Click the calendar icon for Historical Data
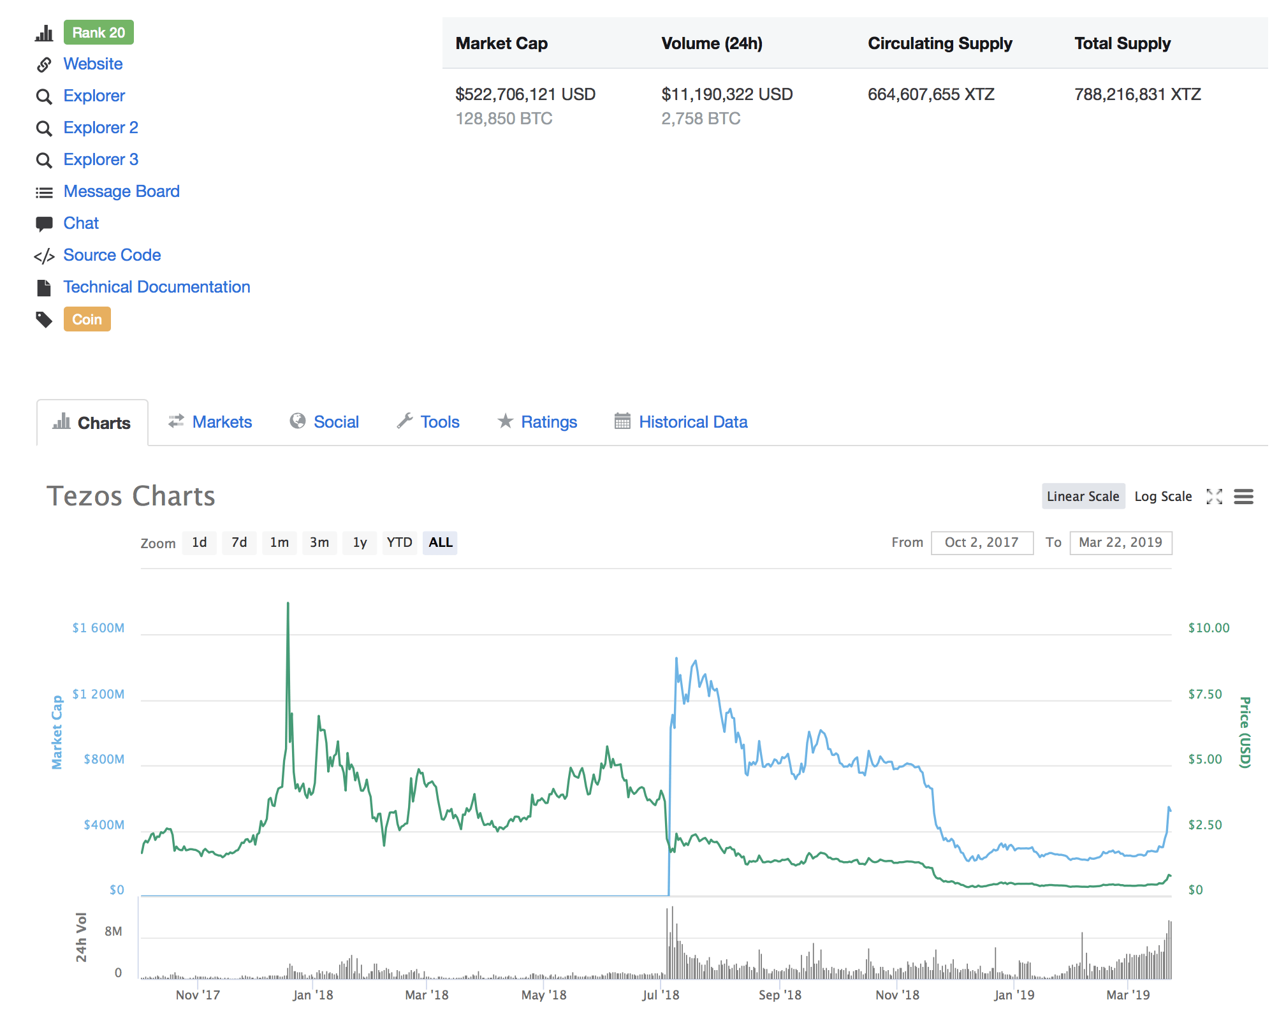This screenshot has height=1016, width=1279. pyautogui.click(x=622, y=421)
